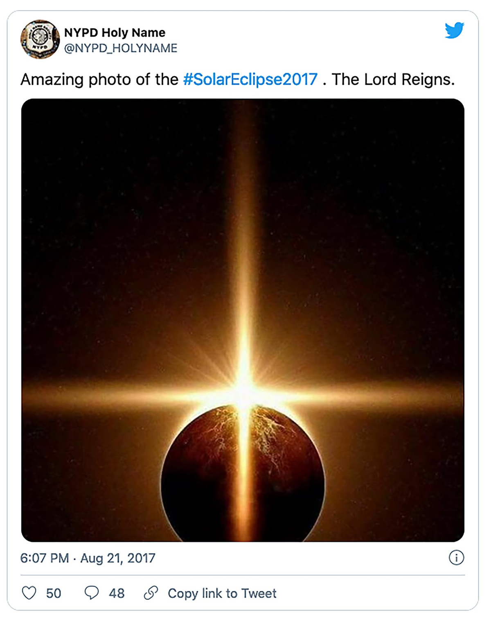The height and width of the screenshot is (622, 491).
Task: Open the @NYPD_HOLYNAME handle
Action: [121, 48]
